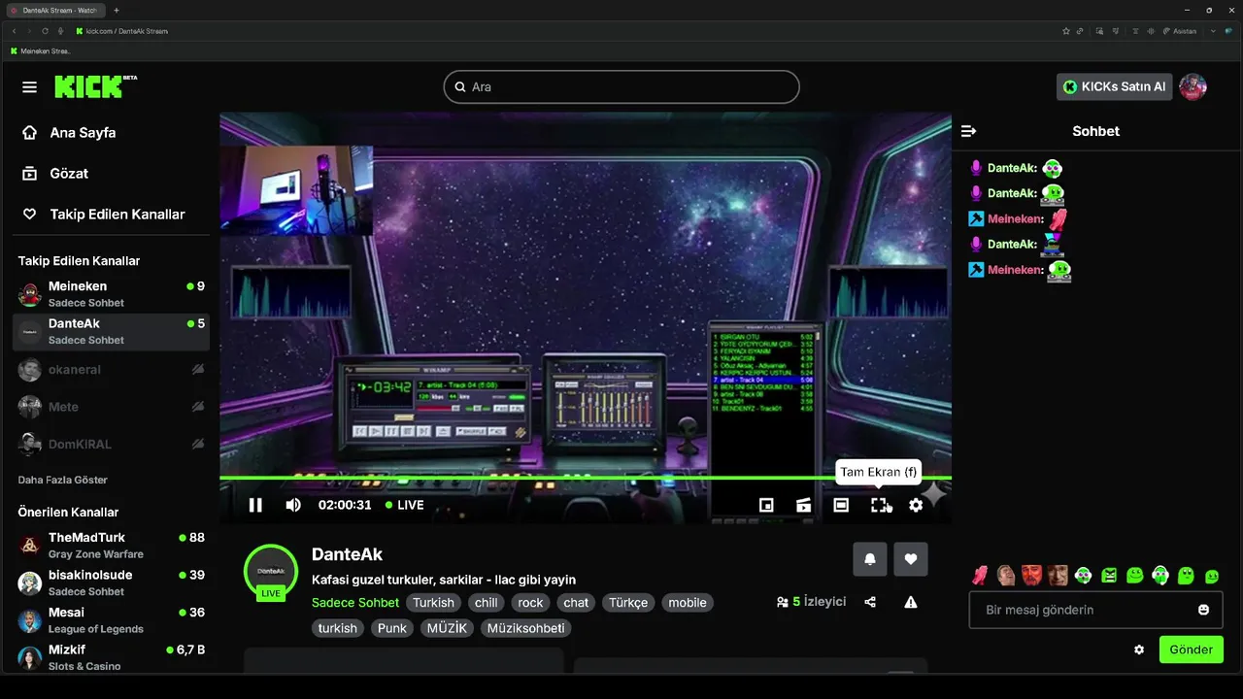Open the recommended Mesai channel
The height and width of the screenshot is (699, 1243).
tap(111, 620)
